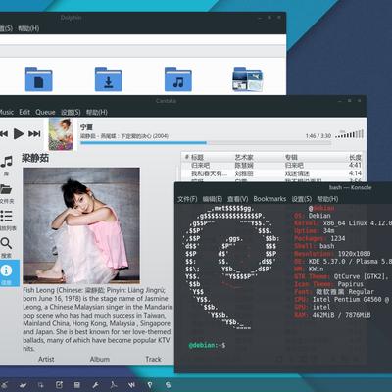
Task: Adjust the Cantata volume bars
Action: click(x=349, y=134)
